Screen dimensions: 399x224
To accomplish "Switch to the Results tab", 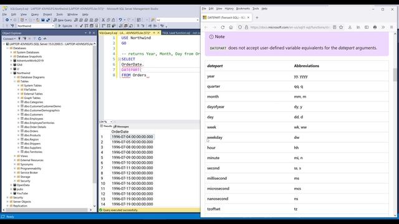I will 106,126.
